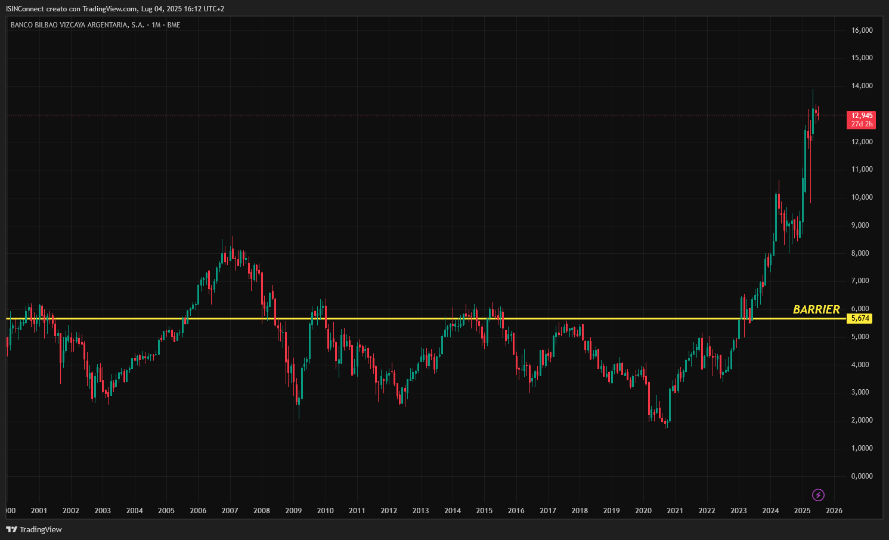Click the 2009 label on time axis
This screenshot has height=540, width=889.
(x=293, y=511)
